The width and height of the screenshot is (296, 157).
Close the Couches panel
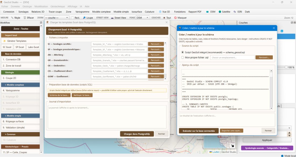(x=294, y=23)
